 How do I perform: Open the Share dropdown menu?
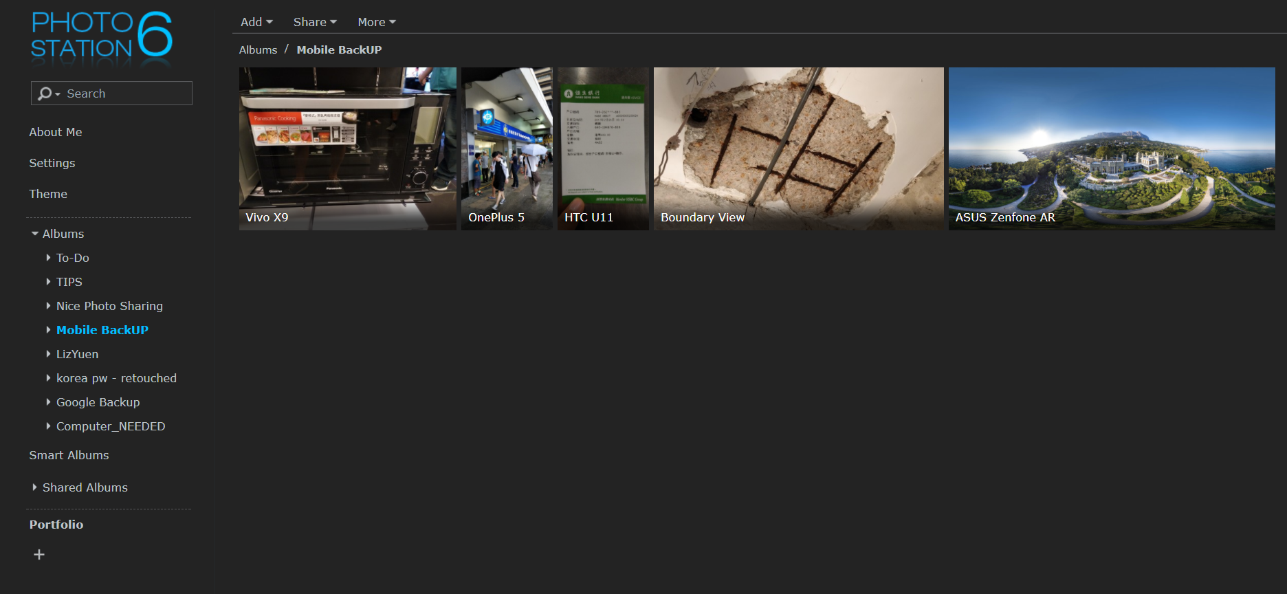click(315, 22)
